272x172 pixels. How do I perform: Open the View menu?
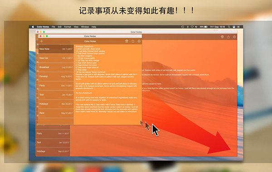pos(76,27)
